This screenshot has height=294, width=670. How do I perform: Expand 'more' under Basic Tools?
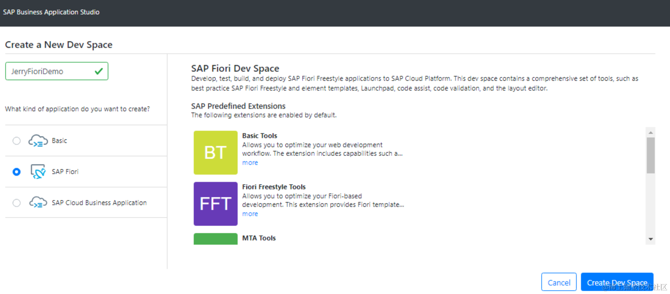[x=250, y=163]
